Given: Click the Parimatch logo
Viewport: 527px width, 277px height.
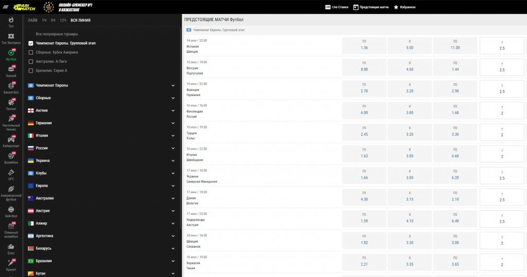Looking at the screenshot, I should [x=24, y=7].
